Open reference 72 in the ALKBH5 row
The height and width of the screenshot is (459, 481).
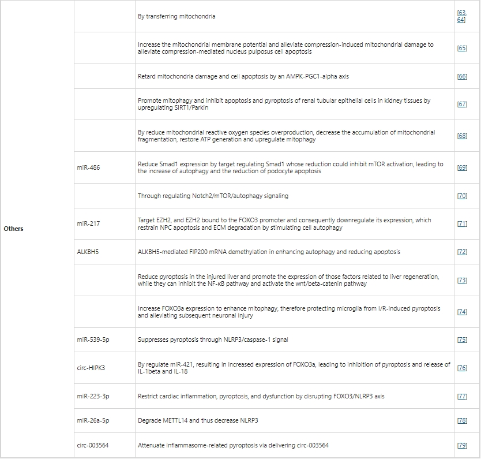tap(462, 252)
